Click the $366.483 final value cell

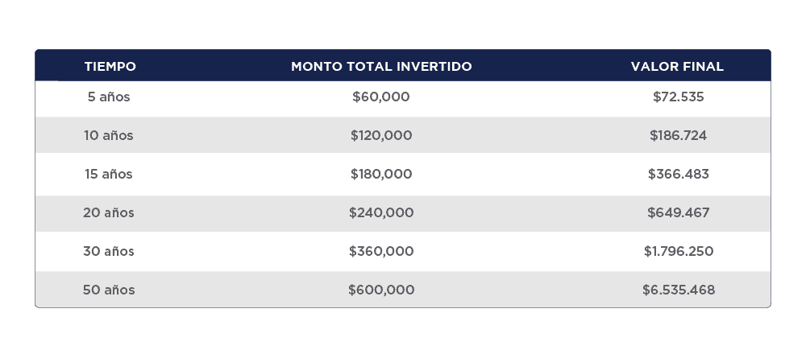(x=679, y=175)
